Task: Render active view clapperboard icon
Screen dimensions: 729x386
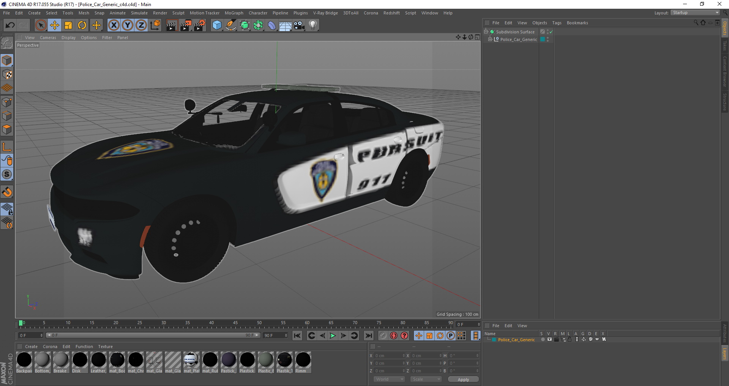Action: (172, 25)
